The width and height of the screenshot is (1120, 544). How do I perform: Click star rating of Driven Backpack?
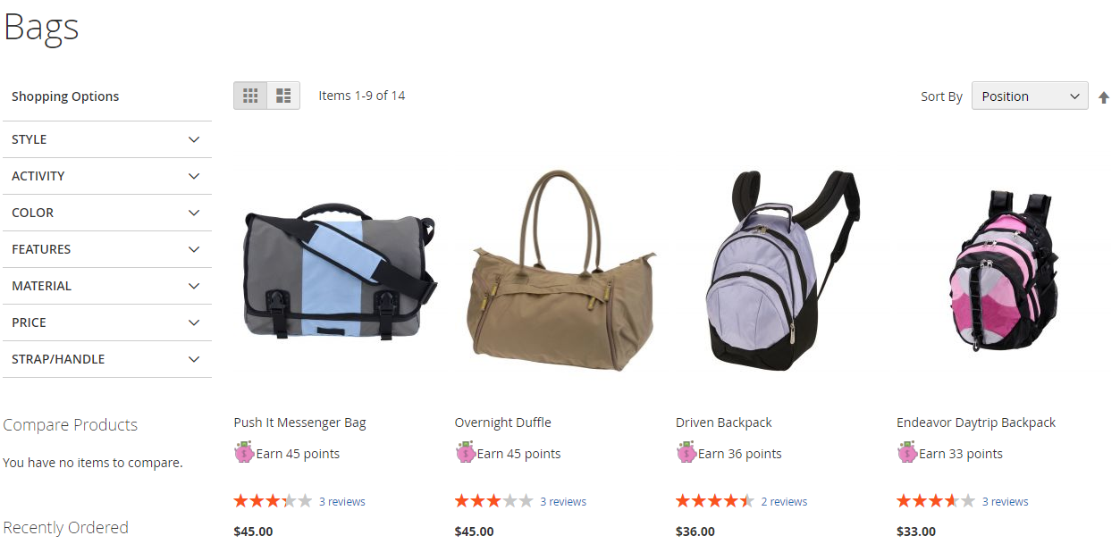coord(714,501)
